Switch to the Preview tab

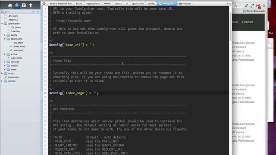[x=185, y=3]
